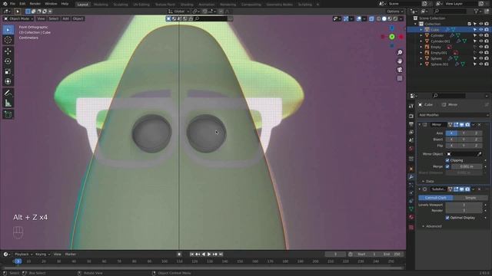Click the Mirror Object eyedropper icon
The width and height of the screenshot is (492, 276).
479,154
